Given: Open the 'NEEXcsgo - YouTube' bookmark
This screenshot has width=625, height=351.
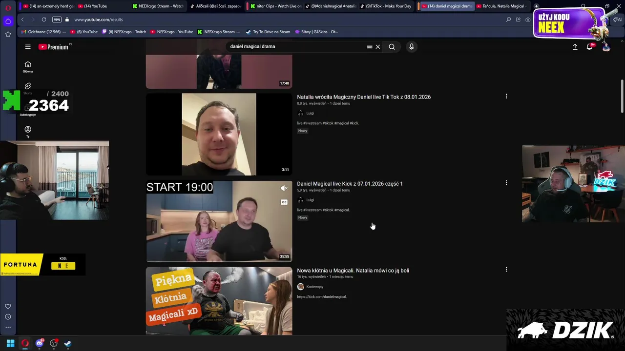Looking at the screenshot, I should (x=171, y=32).
